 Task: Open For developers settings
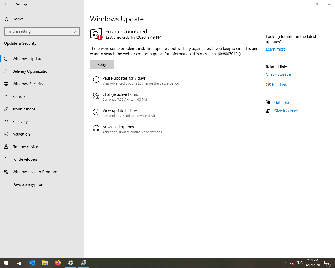(x=42, y=159)
